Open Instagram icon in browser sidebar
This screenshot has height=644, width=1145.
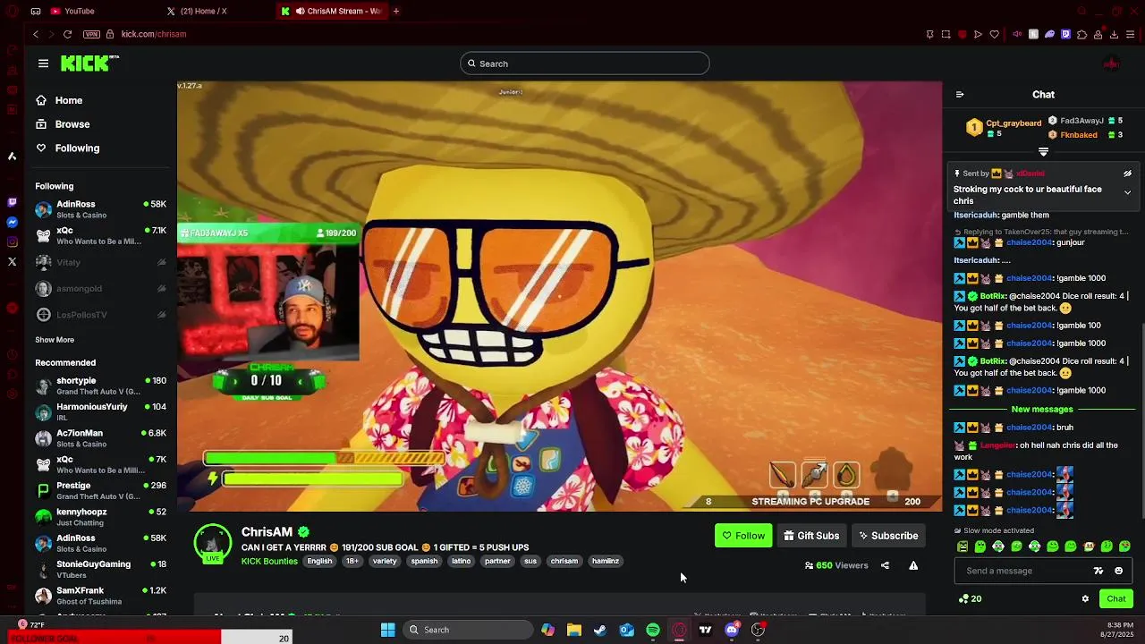coord(12,241)
